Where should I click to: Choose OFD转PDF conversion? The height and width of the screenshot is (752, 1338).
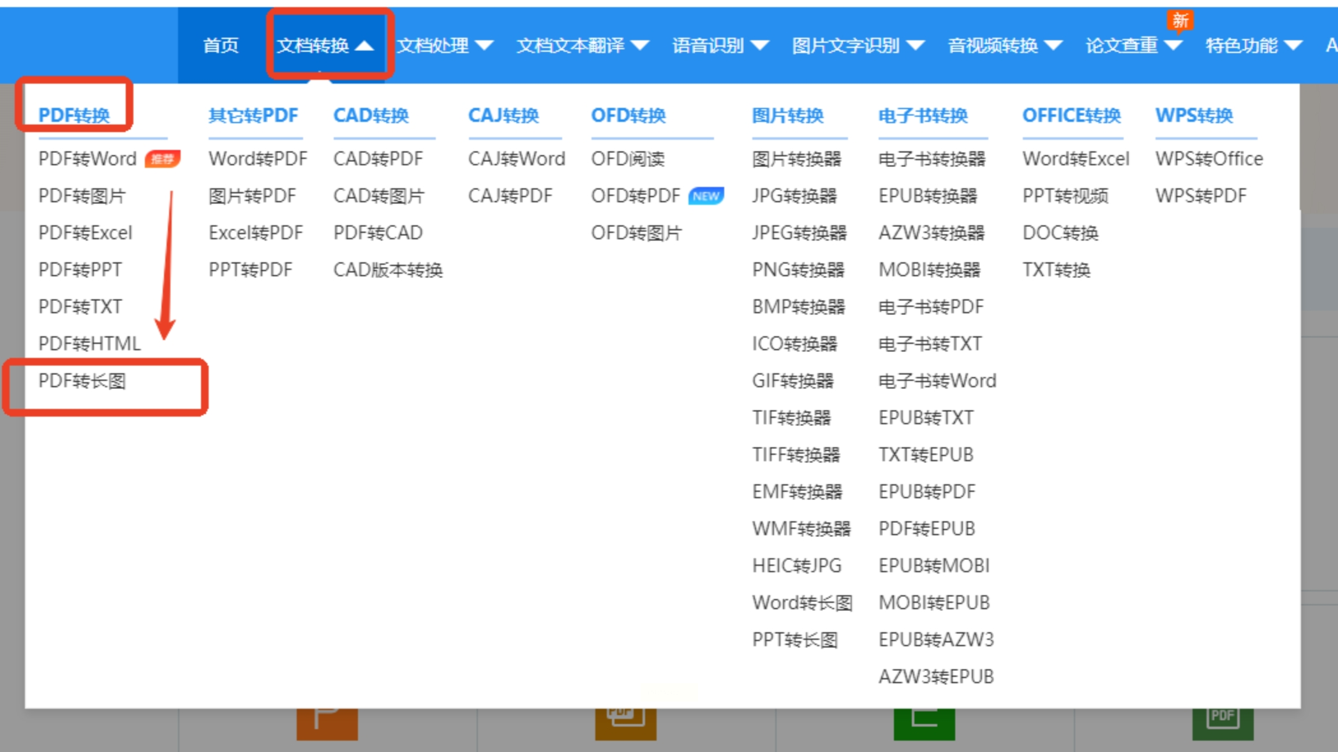pyautogui.click(x=636, y=196)
